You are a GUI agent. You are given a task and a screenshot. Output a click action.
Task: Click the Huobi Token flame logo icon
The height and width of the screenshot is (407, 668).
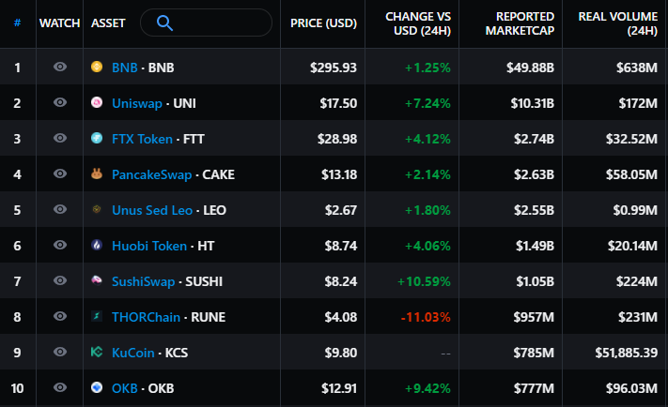tap(97, 245)
